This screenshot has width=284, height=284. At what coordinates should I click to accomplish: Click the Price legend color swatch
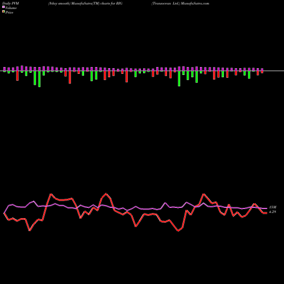coord(3,12)
